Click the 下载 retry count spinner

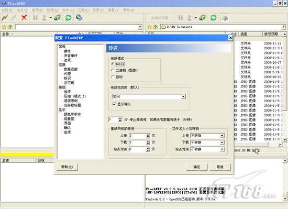pyautogui.click(x=148, y=142)
